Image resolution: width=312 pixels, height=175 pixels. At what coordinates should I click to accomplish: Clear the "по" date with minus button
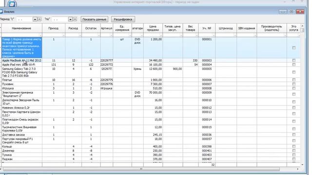pyautogui.click(x=75, y=19)
